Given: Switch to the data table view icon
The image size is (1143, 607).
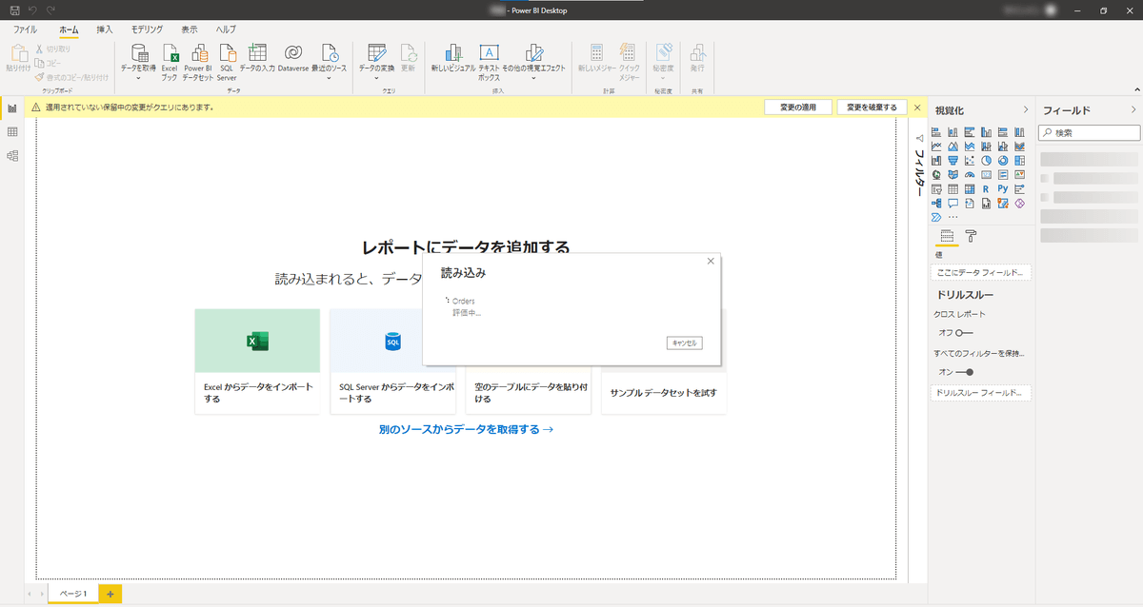Looking at the screenshot, I should 12,132.
